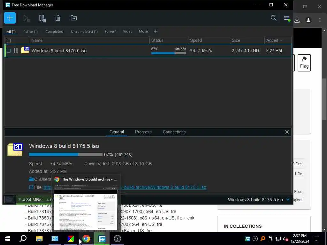Start selected downloads with the play icon
327x245 pixels.
26,18
